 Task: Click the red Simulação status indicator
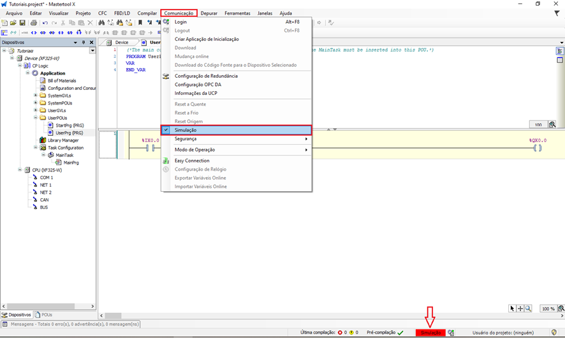pos(430,333)
